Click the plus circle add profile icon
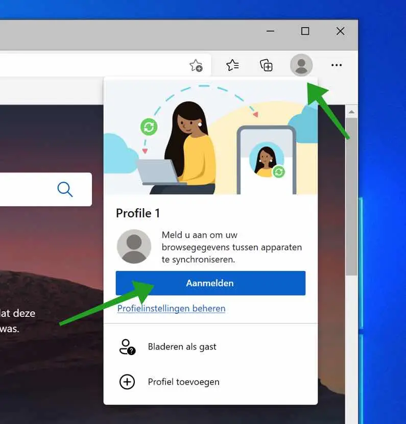406x424 pixels. pyautogui.click(x=127, y=382)
